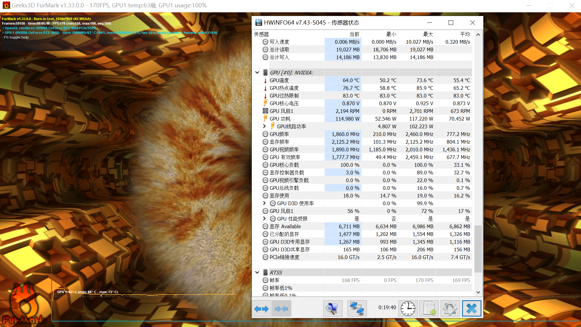Open the sensor search magnifier icon
This screenshot has height=327, width=581.
click(333, 309)
